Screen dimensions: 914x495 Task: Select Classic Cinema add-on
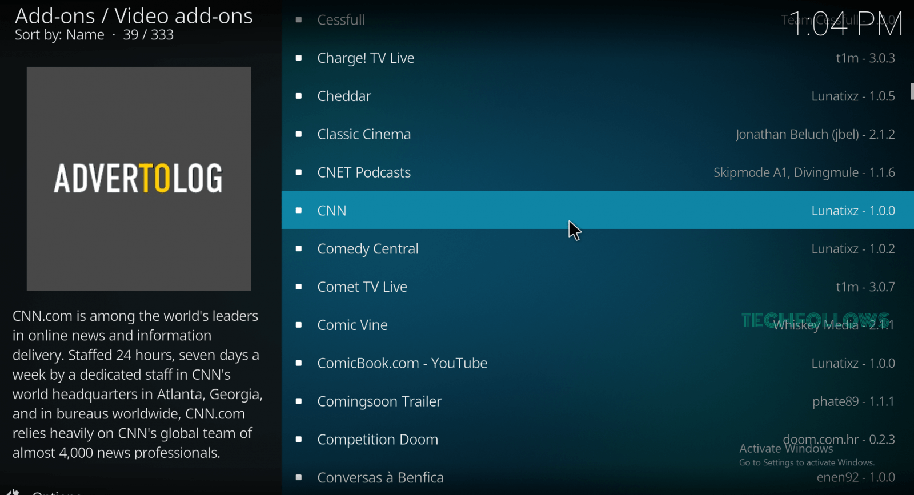[x=598, y=134]
